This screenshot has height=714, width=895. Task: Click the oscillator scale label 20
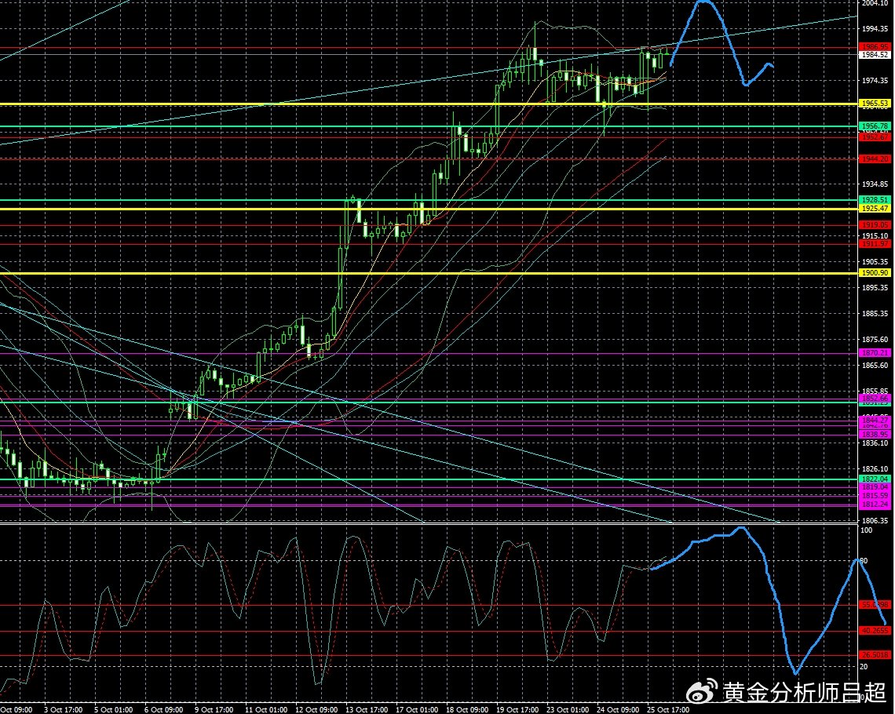[864, 667]
